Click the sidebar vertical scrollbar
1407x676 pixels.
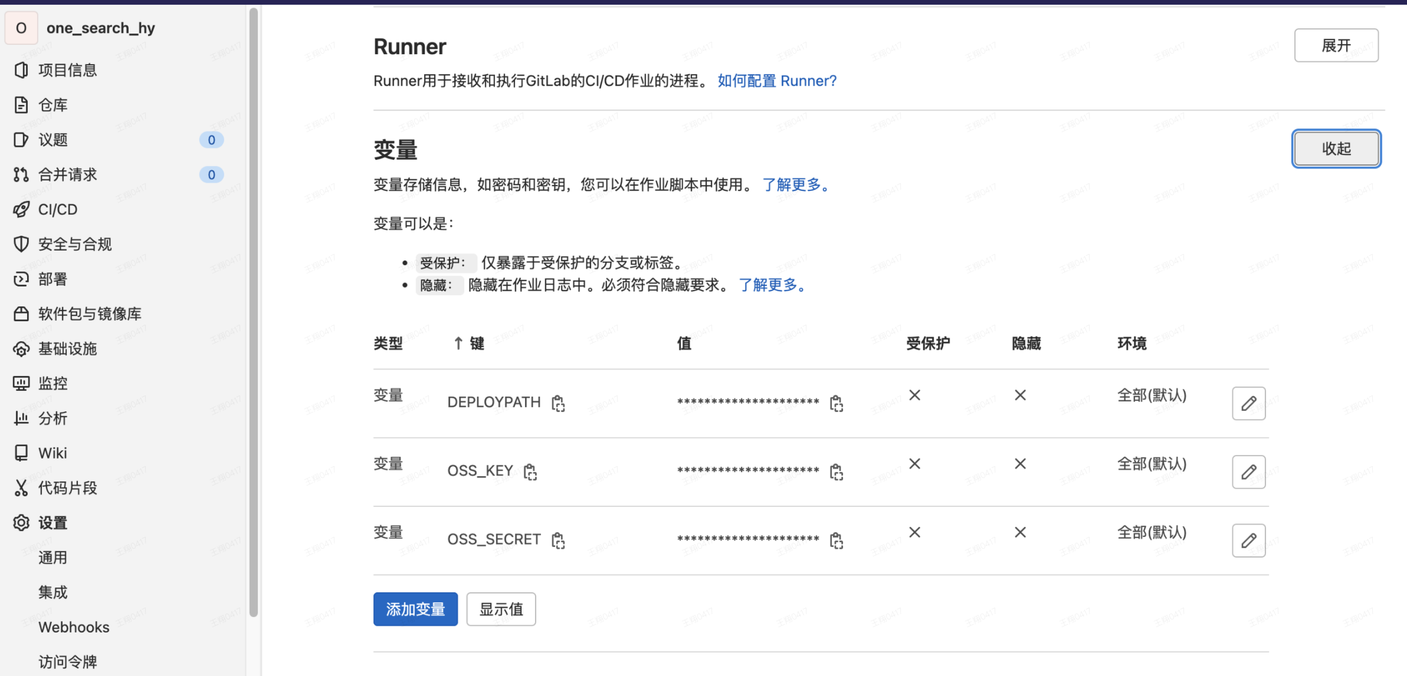[254, 312]
